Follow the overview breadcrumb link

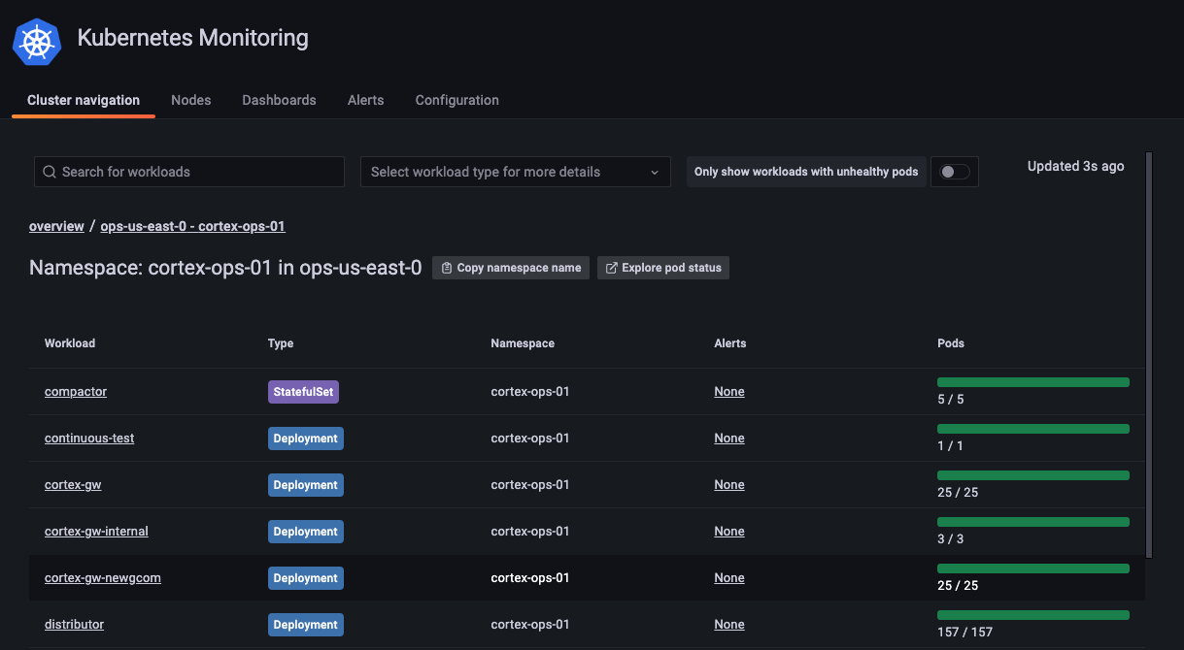tap(56, 226)
